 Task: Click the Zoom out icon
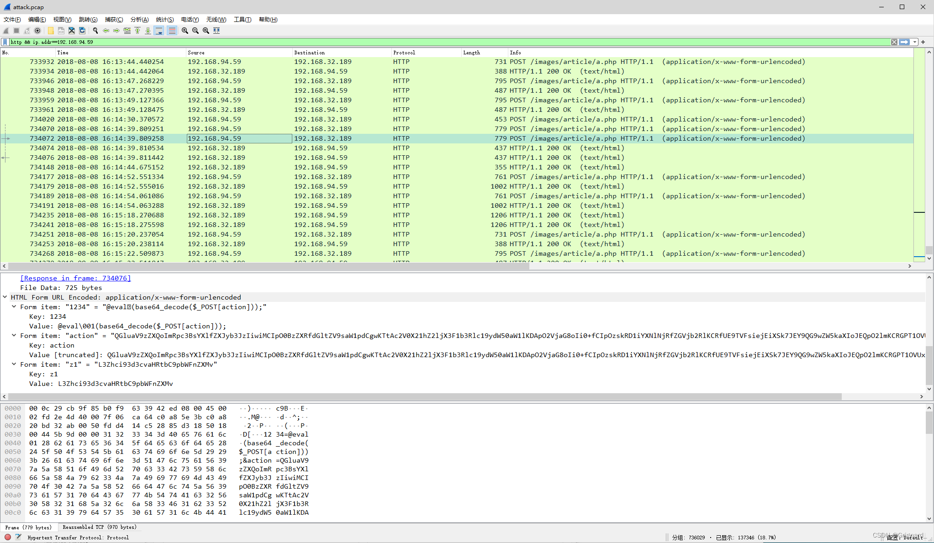tap(195, 31)
